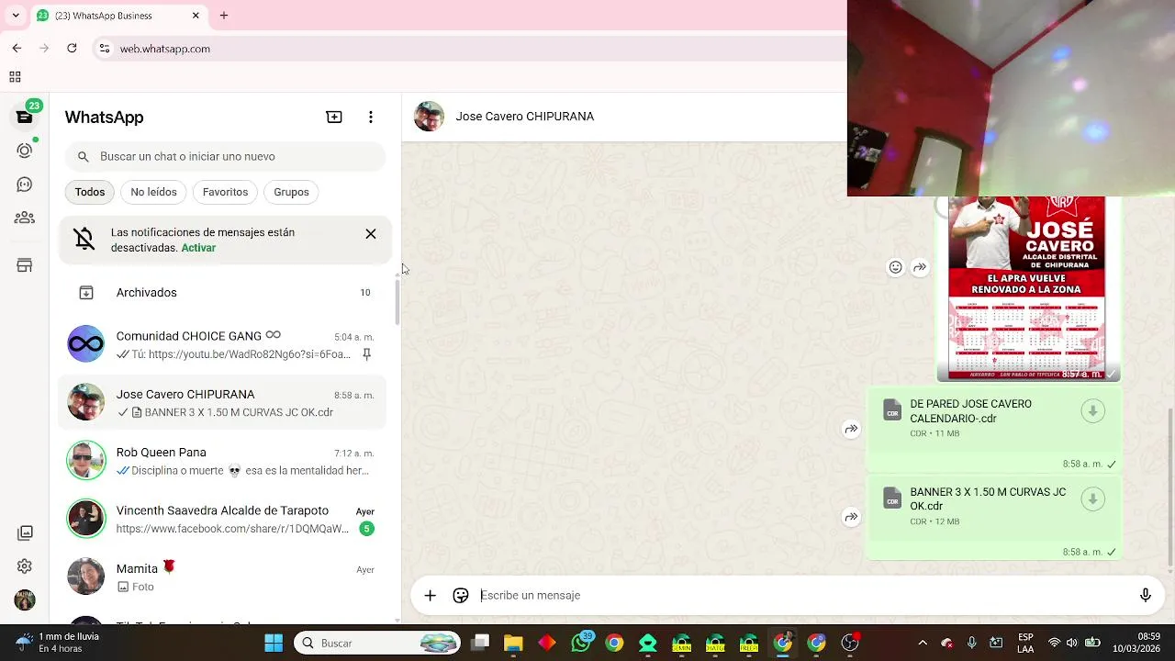Click the conversation scrollbar
Screen dimensions: 1175x661
pos(1170,487)
